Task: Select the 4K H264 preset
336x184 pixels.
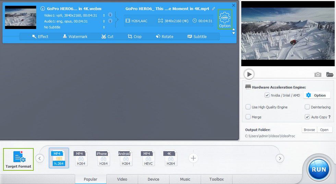Action: pyautogui.click(x=171, y=158)
